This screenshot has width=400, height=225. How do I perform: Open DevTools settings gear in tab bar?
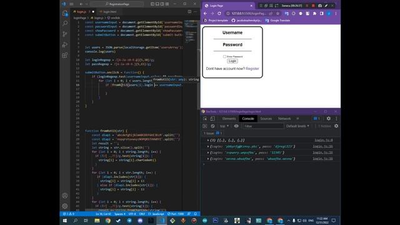pyautogui.click(x=329, y=119)
